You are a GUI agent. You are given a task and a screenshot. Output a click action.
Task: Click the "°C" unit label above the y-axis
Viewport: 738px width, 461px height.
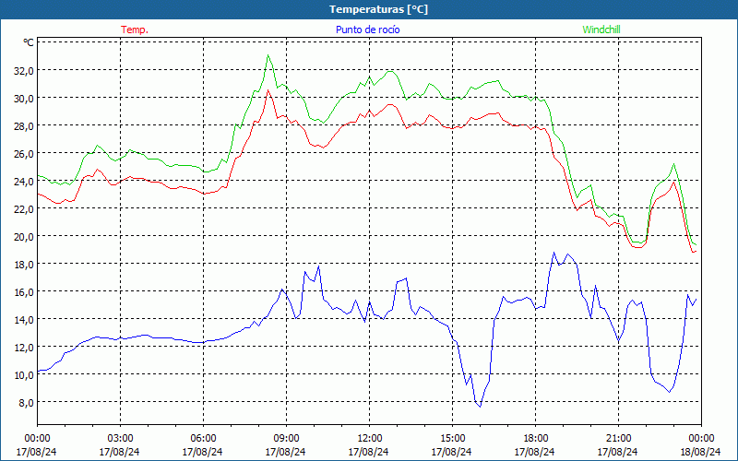pos(29,42)
